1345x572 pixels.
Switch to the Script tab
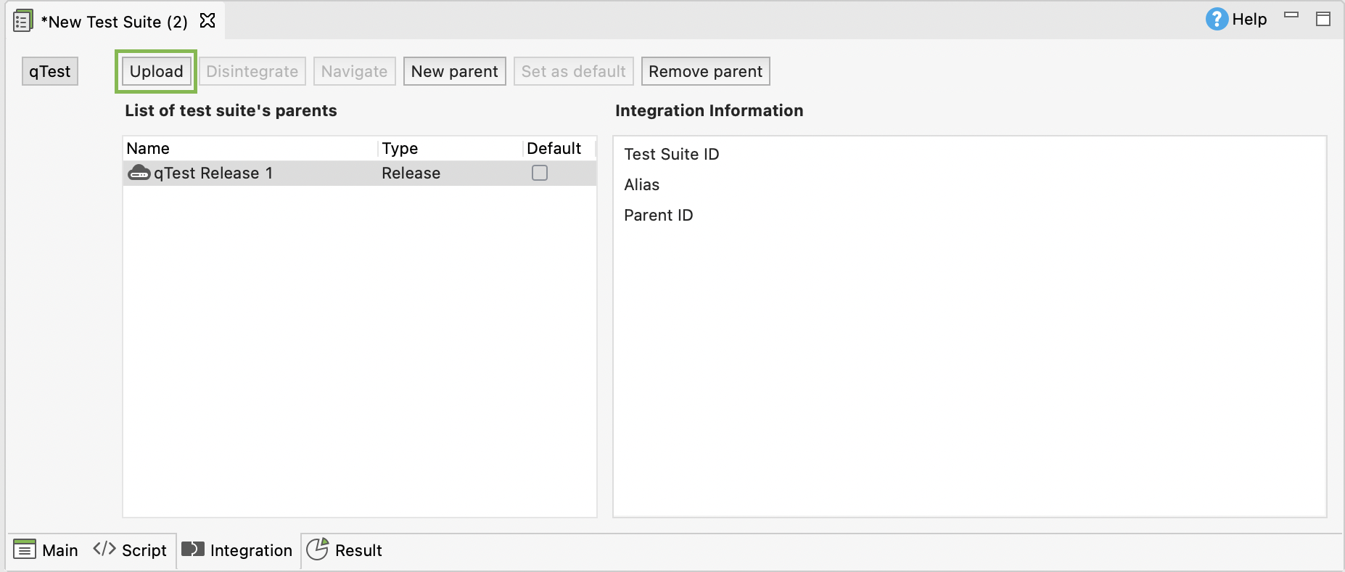(144, 550)
